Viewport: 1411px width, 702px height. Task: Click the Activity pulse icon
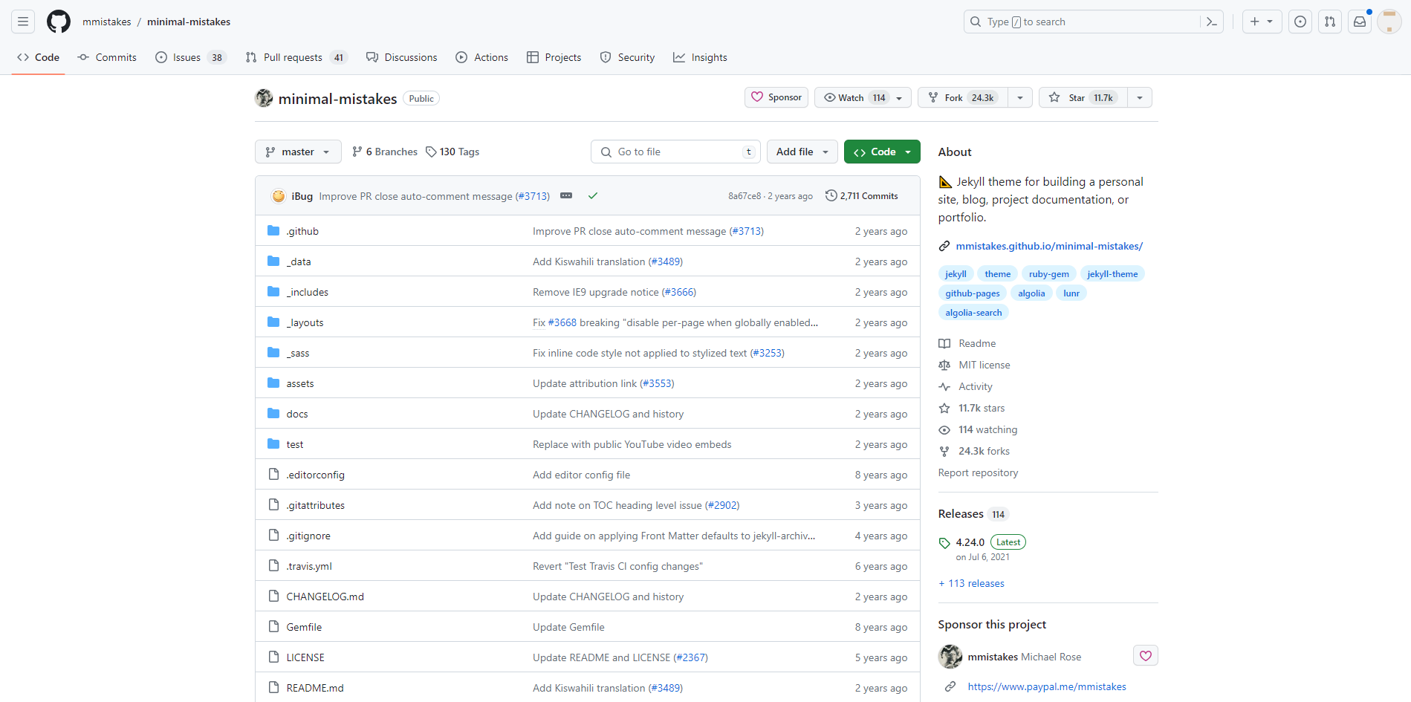click(x=944, y=386)
